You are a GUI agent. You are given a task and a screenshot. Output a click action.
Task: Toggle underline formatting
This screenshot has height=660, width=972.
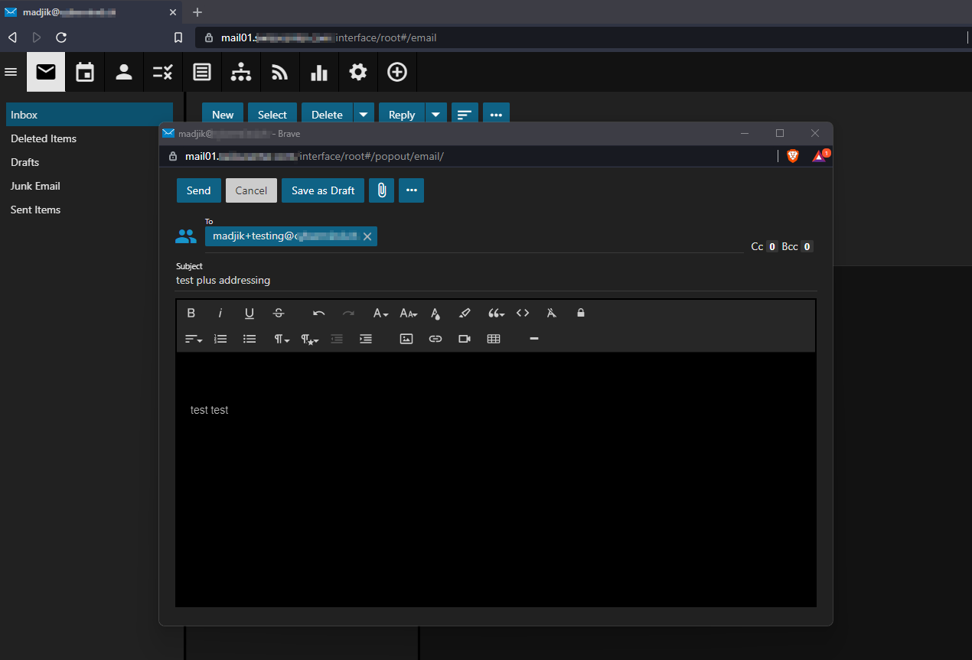coord(250,313)
